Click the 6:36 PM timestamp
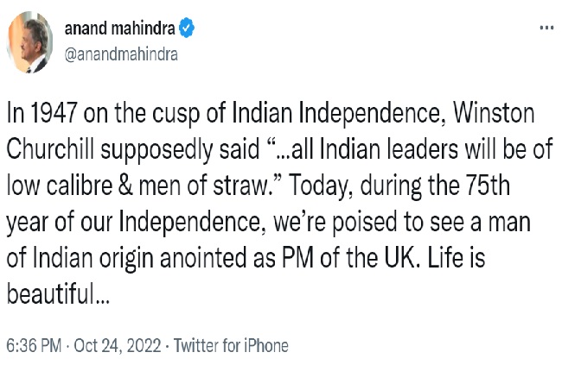 33,346
